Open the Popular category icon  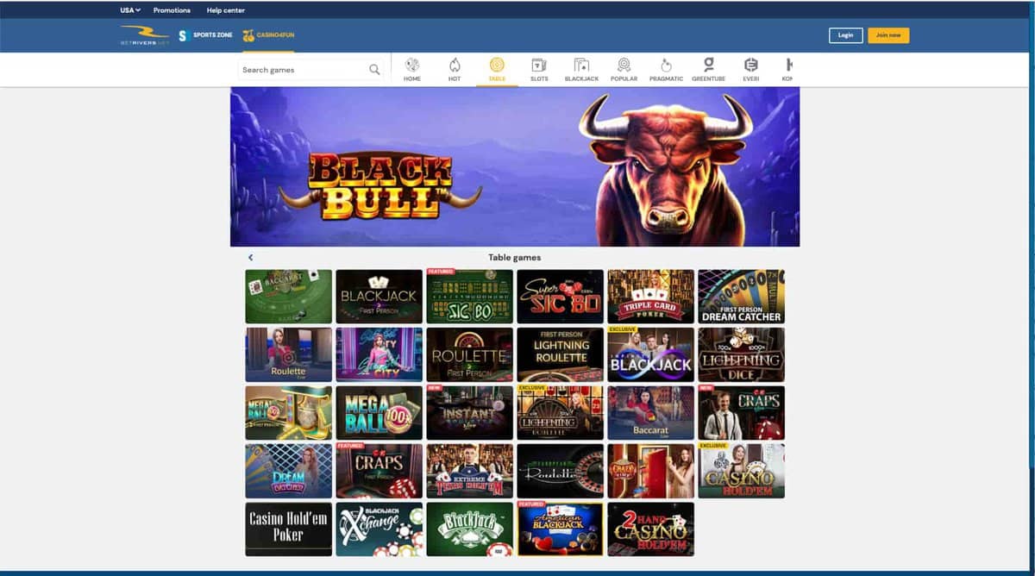[x=624, y=70]
